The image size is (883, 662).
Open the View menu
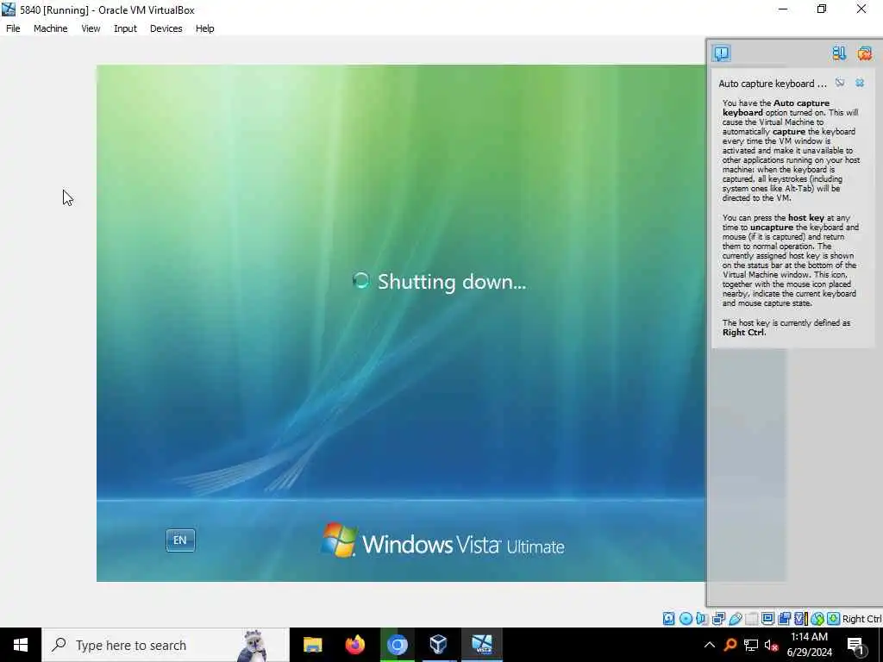[x=91, y=28]
